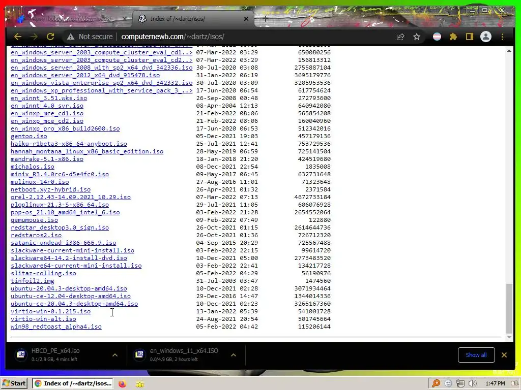Download en_winxp_mce_cd1.iso
This screenshot has width=521, height=390.
pyautogui.click(x=47, y=113)
